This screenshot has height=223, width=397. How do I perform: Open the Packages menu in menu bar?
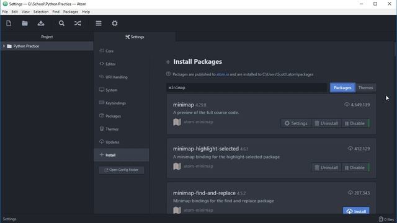tap(71, 12)
